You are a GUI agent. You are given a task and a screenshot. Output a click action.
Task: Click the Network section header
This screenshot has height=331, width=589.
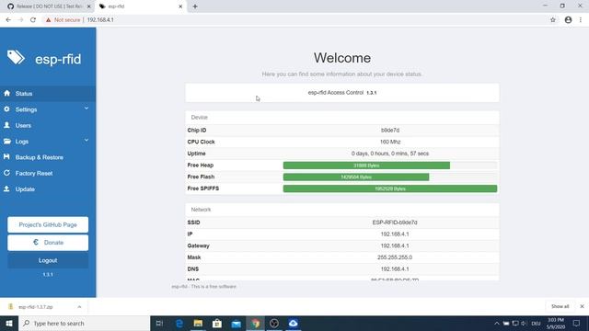(x=342, y=210)
